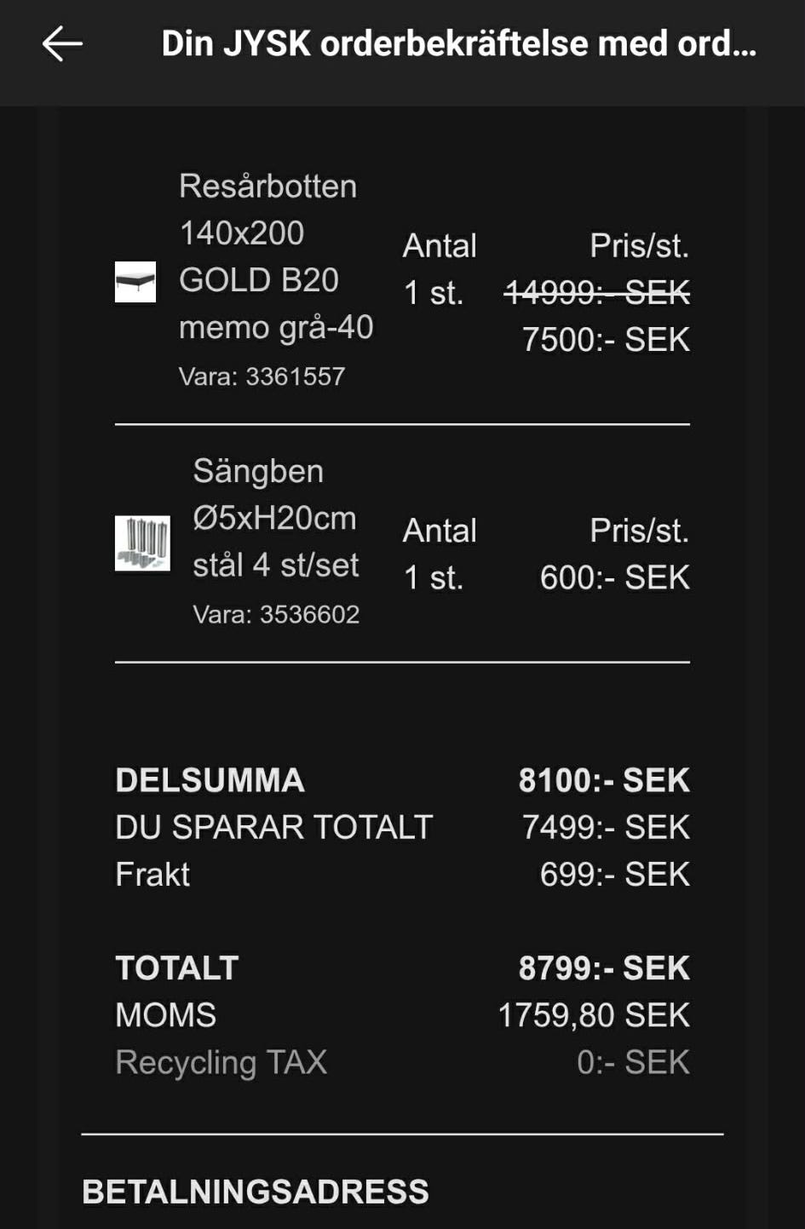The height and width of the screenshot is (1229, 805).
Task: Tap the crossed-out 14999 SEK price
Action: [596, 293]
